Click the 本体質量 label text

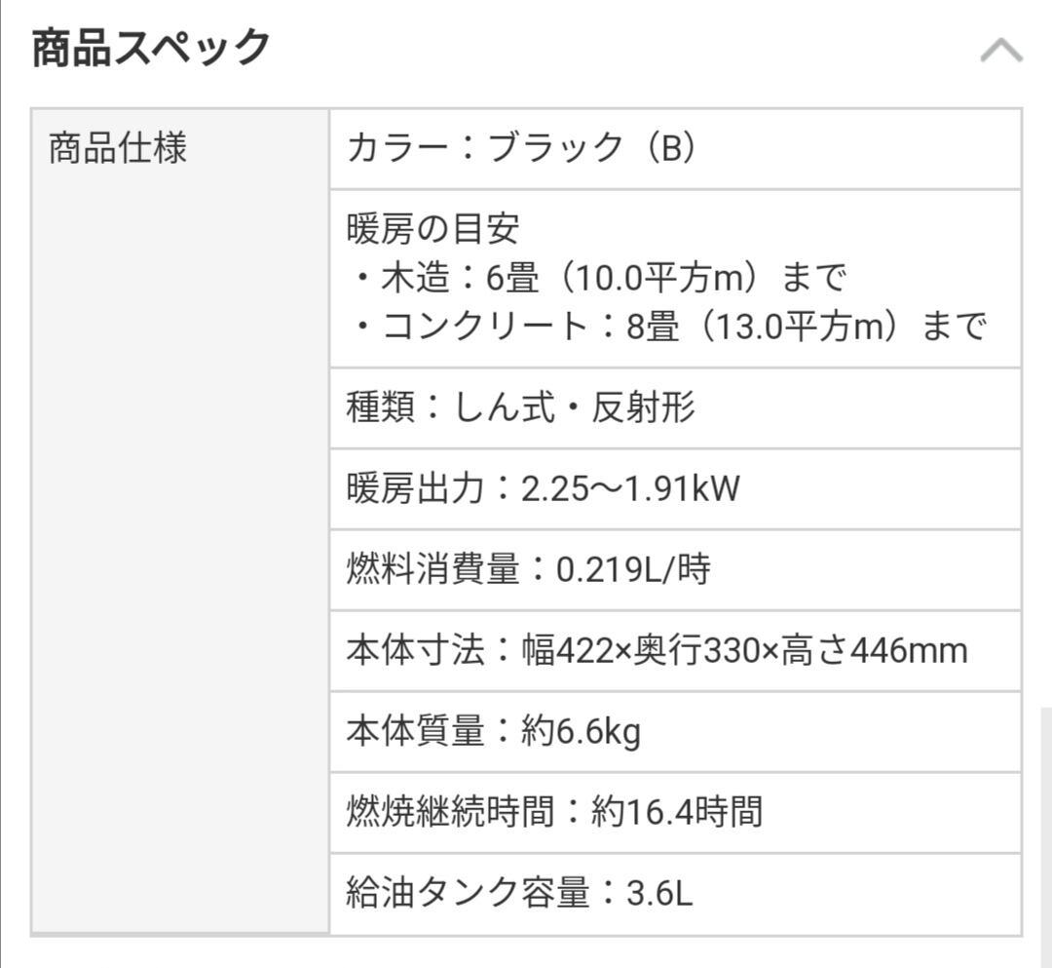click(x=415, y=731)
